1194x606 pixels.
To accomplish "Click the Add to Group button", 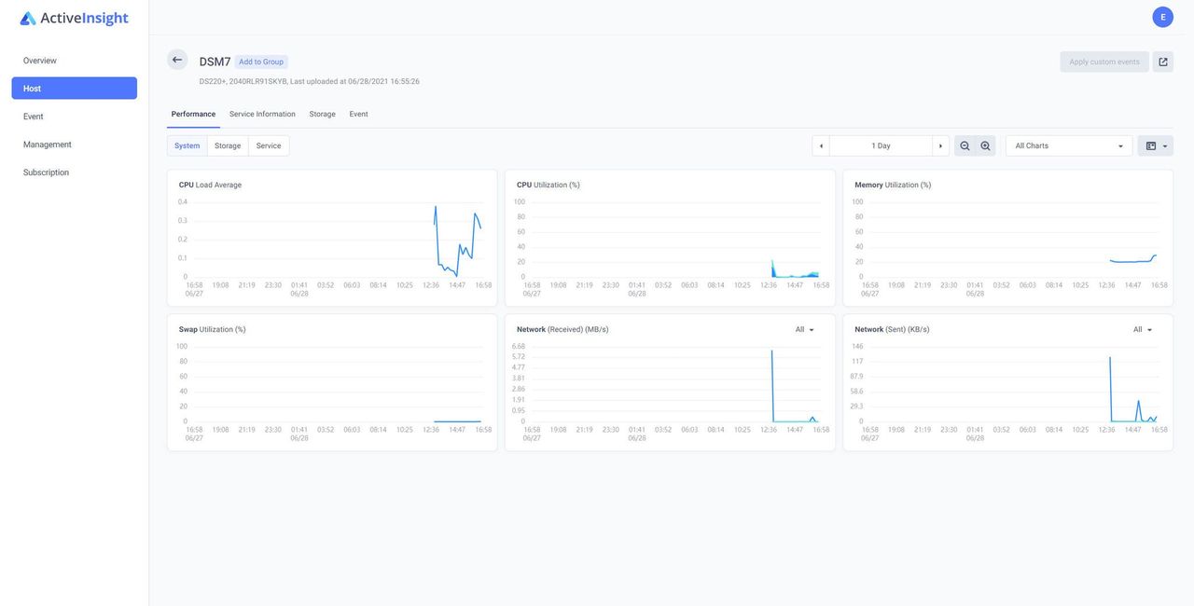I will pos(261,62).
